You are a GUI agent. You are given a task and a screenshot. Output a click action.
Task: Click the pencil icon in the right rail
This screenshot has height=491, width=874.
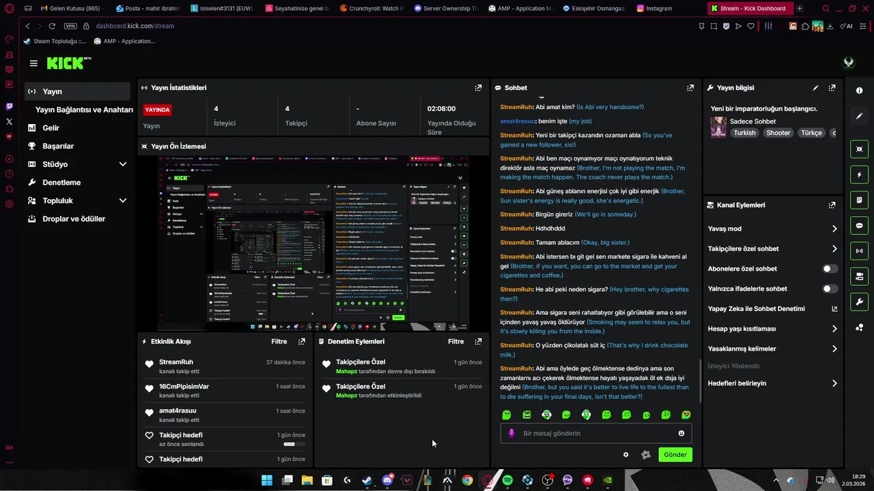pos(859,116)
